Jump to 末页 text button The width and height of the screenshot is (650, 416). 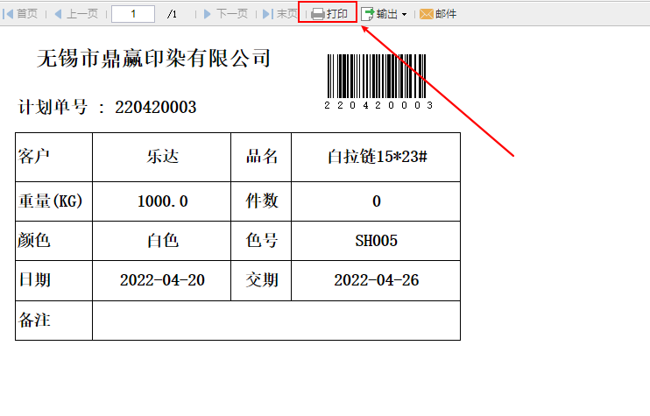(286, 14)
